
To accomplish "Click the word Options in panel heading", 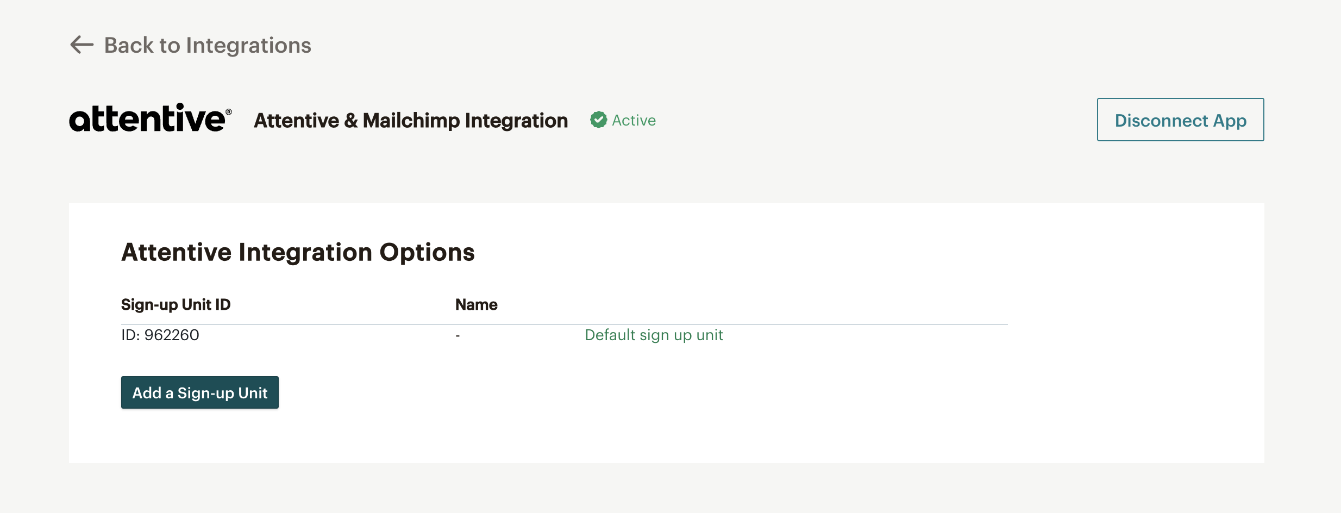I will pyautogui.click(x=427, y=252).
